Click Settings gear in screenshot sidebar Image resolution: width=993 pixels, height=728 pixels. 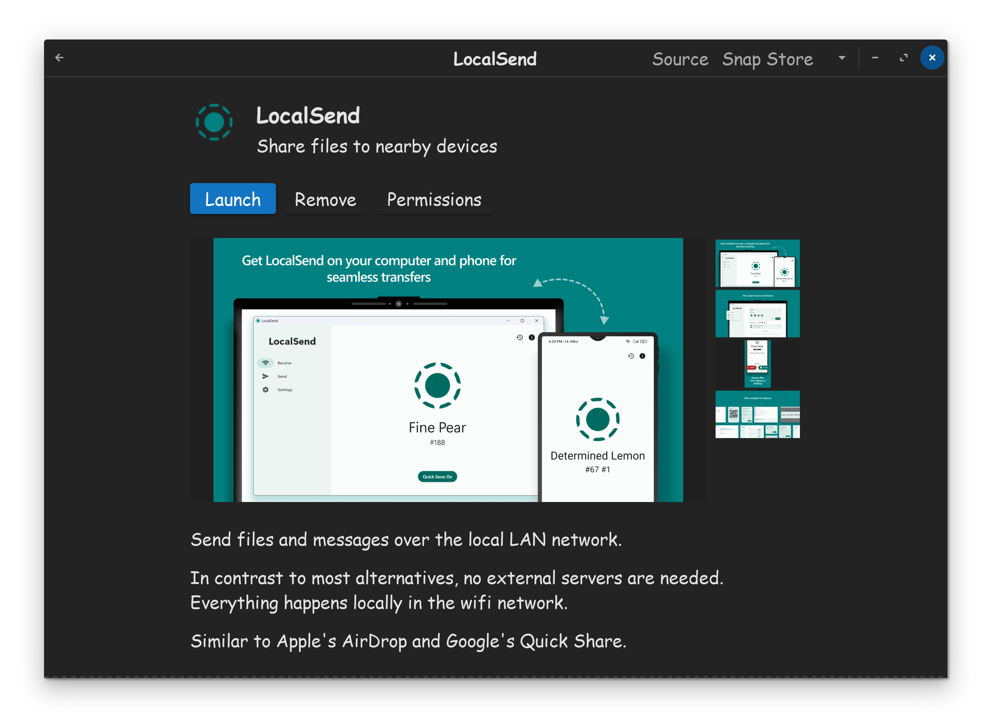(265, 390)
